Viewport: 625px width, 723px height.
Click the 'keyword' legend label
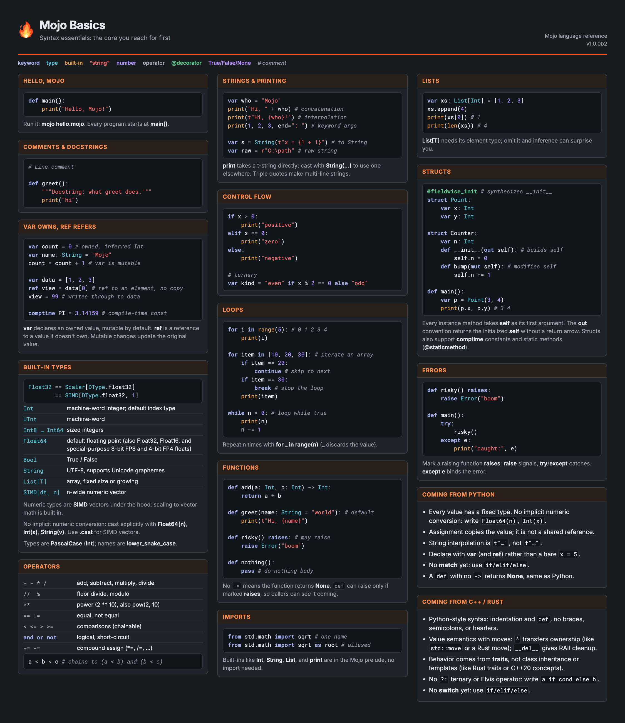pyautogui.click(x=29, y=63)
